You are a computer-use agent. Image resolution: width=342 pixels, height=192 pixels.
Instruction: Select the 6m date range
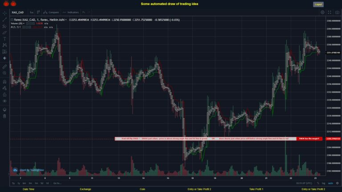coord(24,183)
